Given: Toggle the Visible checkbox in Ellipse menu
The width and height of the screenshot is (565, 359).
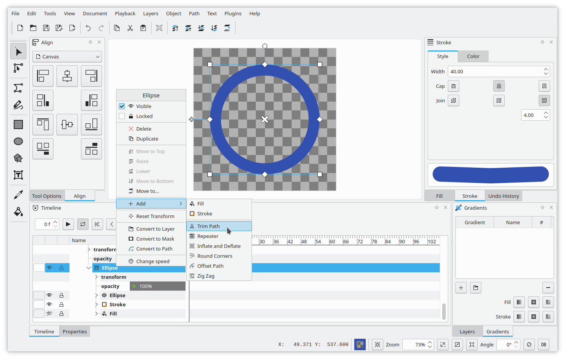Looking at the screenshot, I should (122, 106).
